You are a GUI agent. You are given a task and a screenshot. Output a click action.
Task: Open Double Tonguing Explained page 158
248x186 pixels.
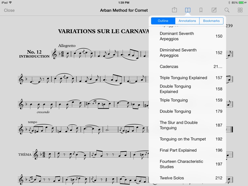[x=187, y=89]
